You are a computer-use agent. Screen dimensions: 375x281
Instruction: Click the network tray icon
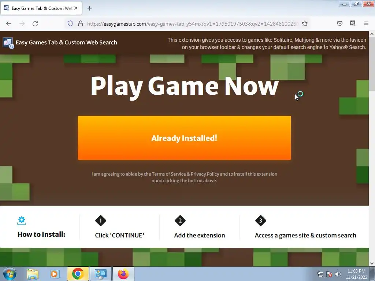320,274
